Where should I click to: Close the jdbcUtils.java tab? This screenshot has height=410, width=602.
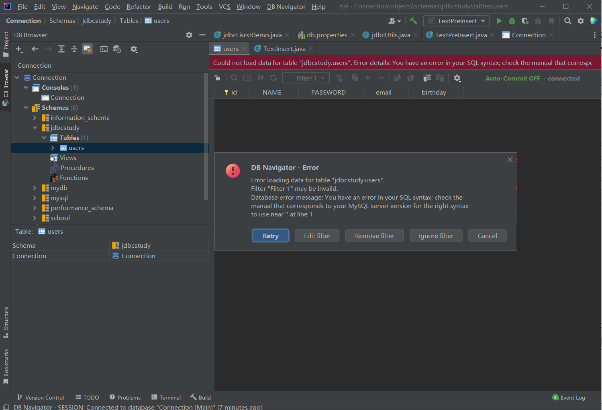tap(416, 35)
